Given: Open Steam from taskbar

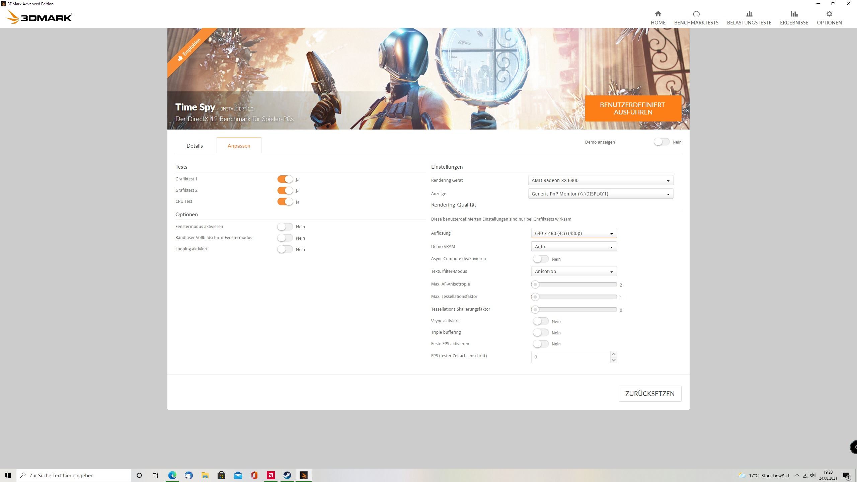Looking at the screenshot, I should click(287, 475).
